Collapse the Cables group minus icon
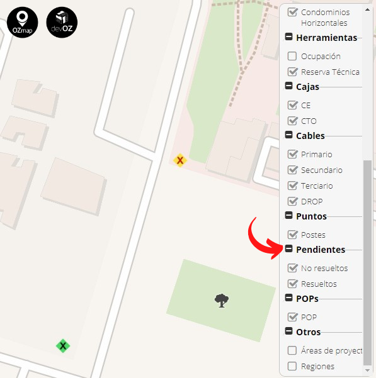The image size is (376, 378). pos(288,135)
